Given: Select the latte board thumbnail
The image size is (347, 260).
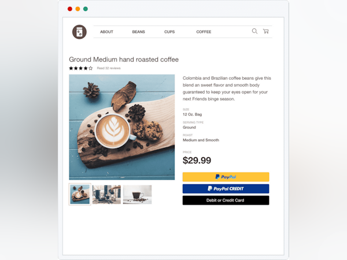Looking at the screenshot, I should tap(80, 194).
